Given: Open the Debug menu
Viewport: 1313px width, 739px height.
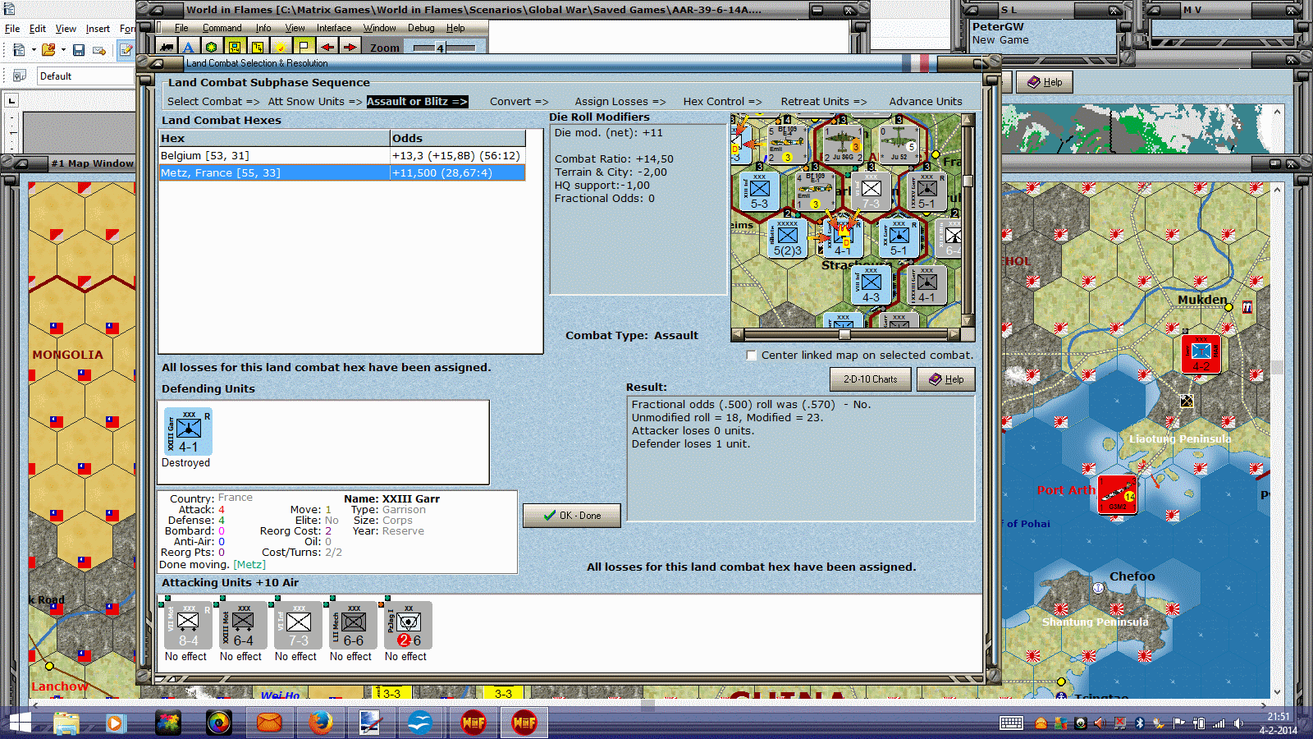Looking at the screenshot, I should point(421,28).
